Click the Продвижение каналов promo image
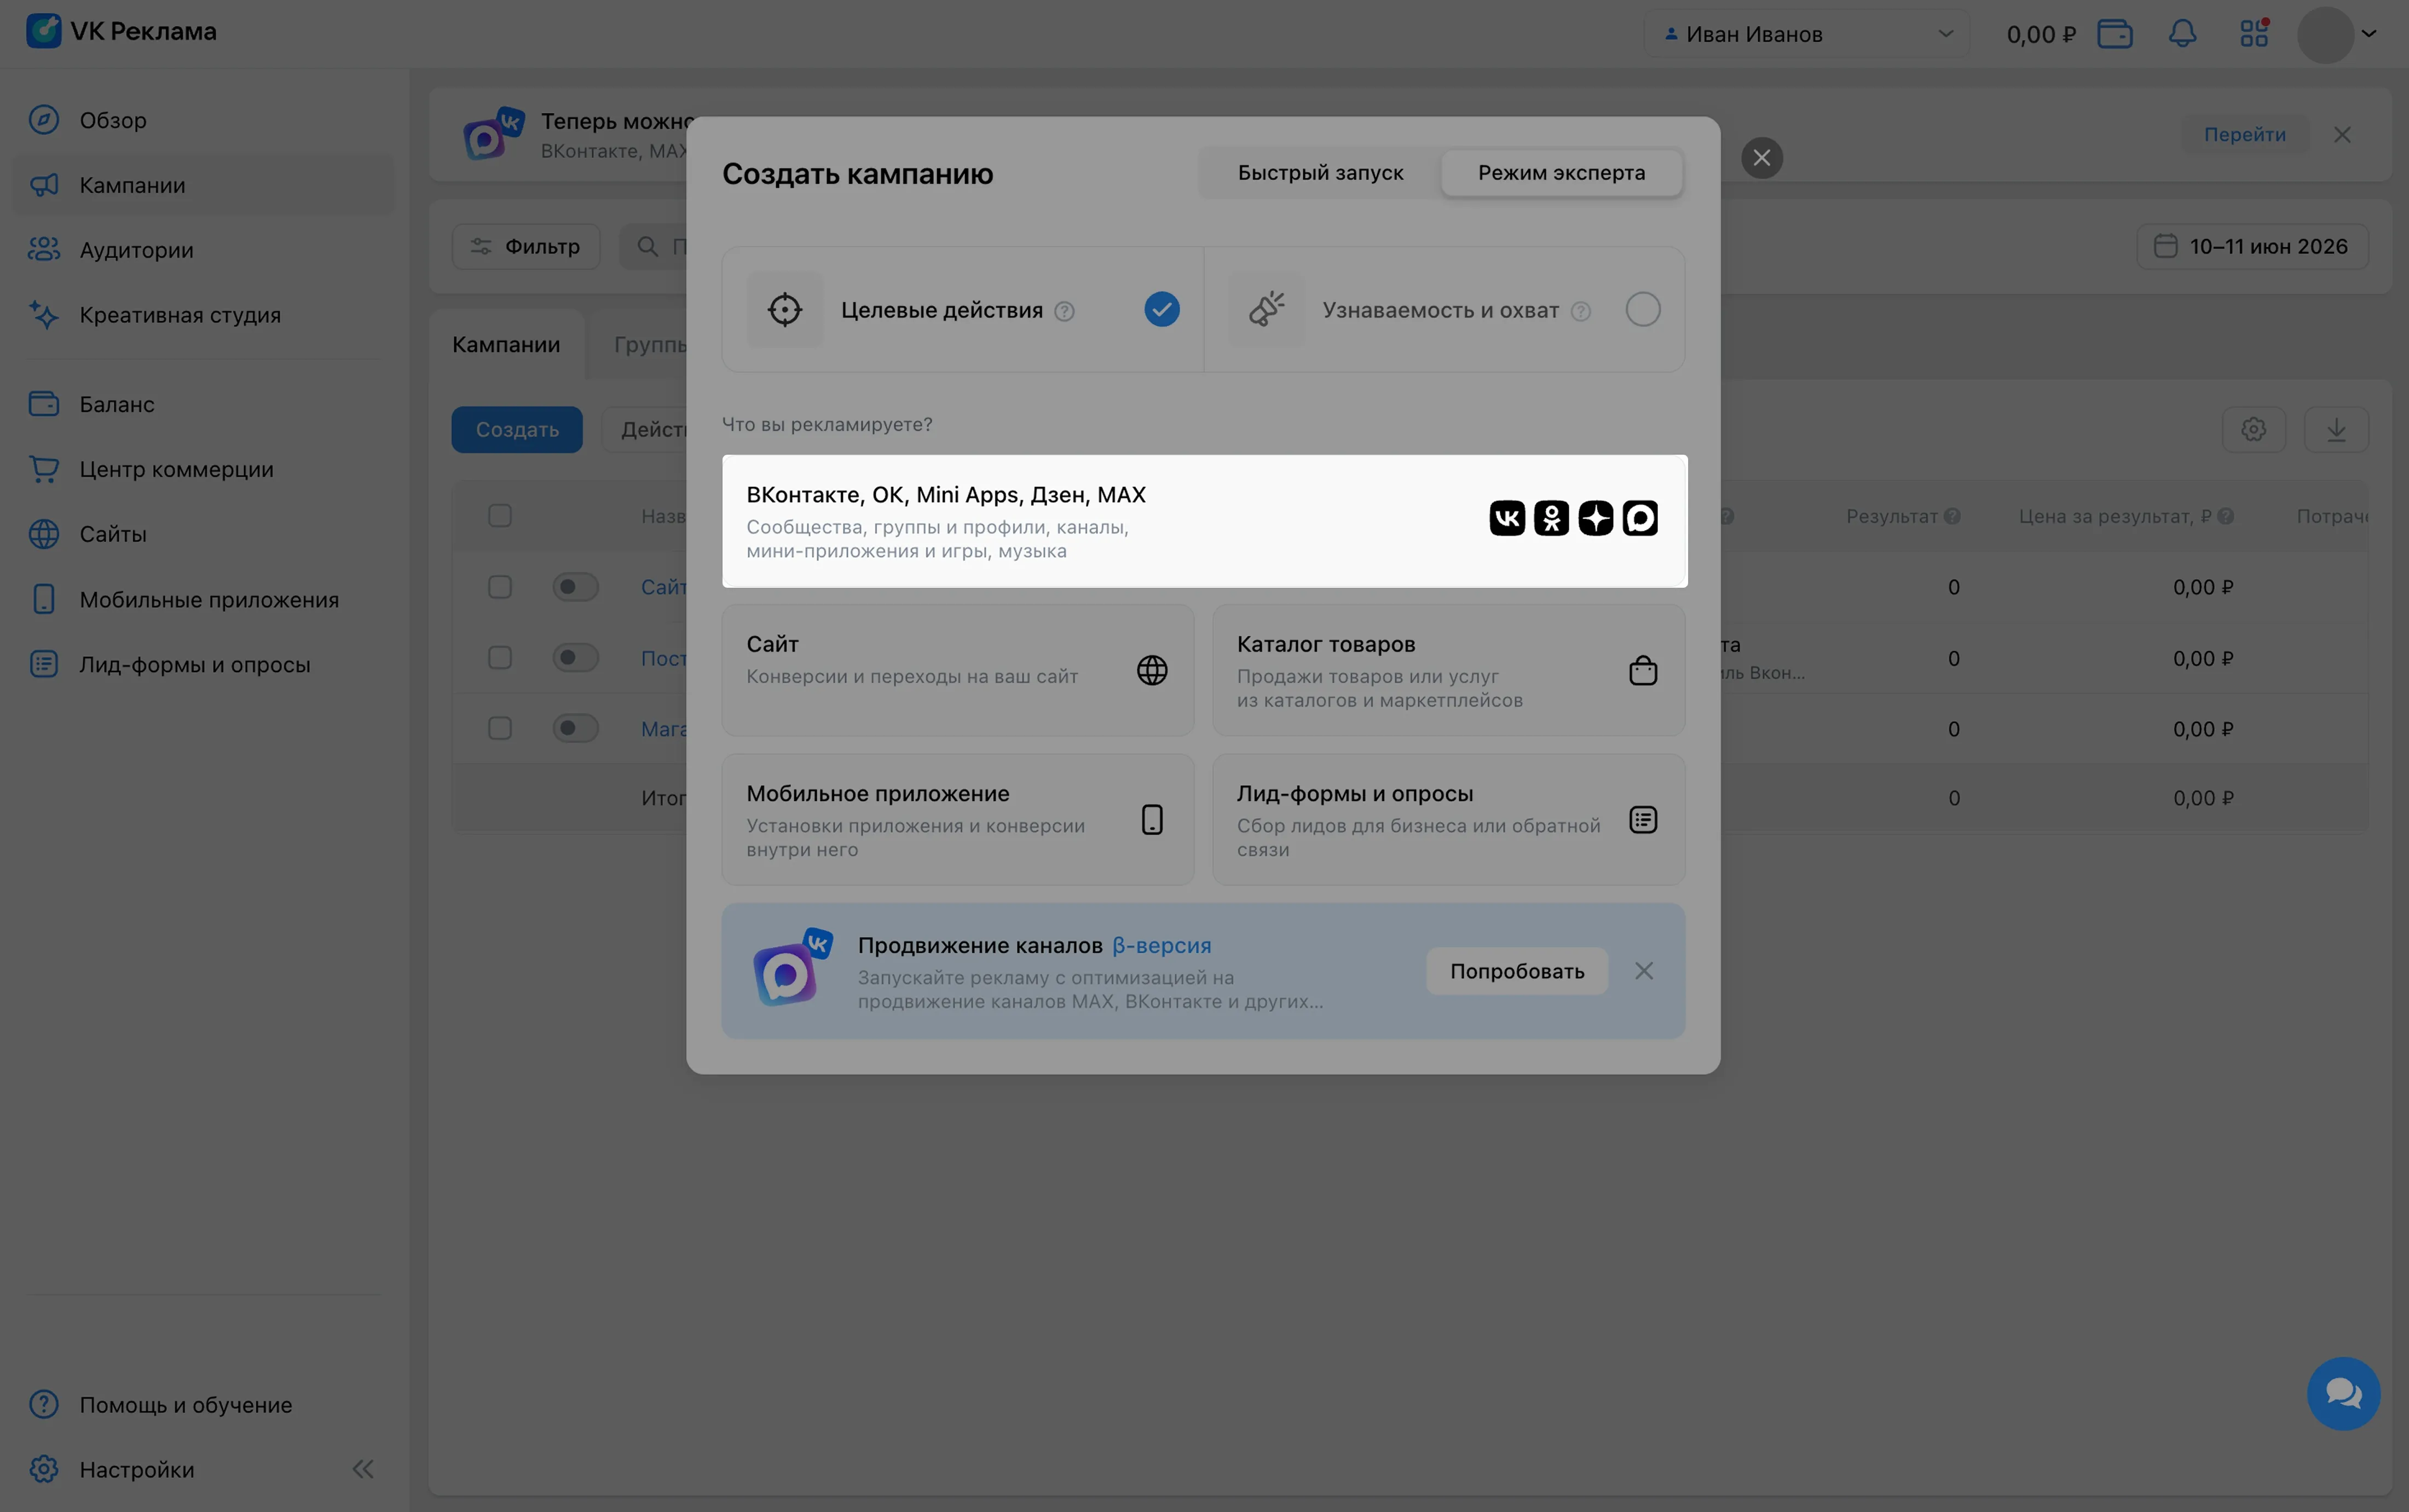Screen dimensions: 2409x1512 (x=792, y=966)
